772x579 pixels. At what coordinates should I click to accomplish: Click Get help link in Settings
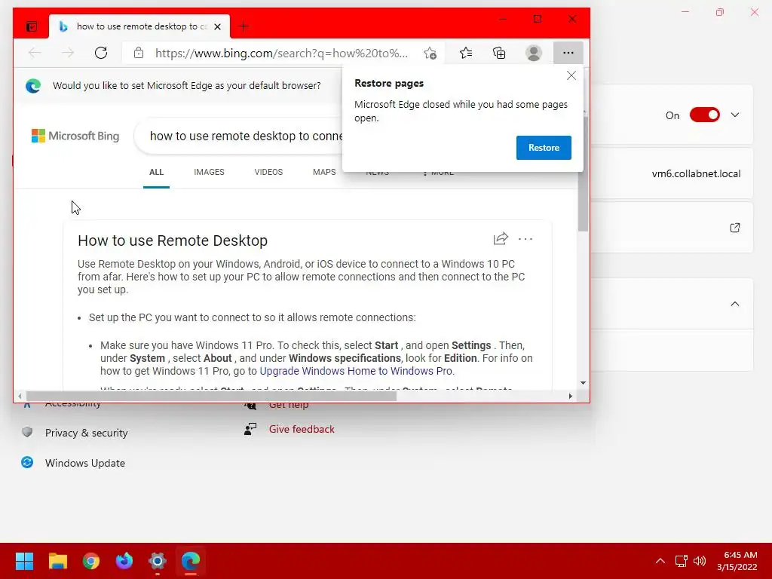(289, 406)
